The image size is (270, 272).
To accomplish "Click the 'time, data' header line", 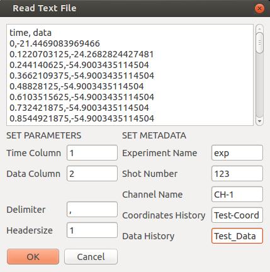I will point(30,33).
